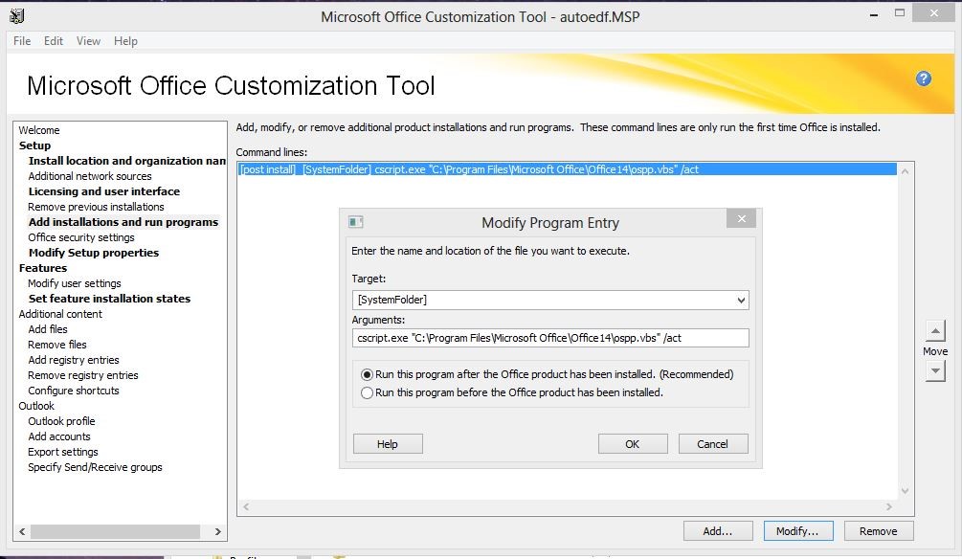
Task: Select Licensing and user interface
Action: pos(104,191)
